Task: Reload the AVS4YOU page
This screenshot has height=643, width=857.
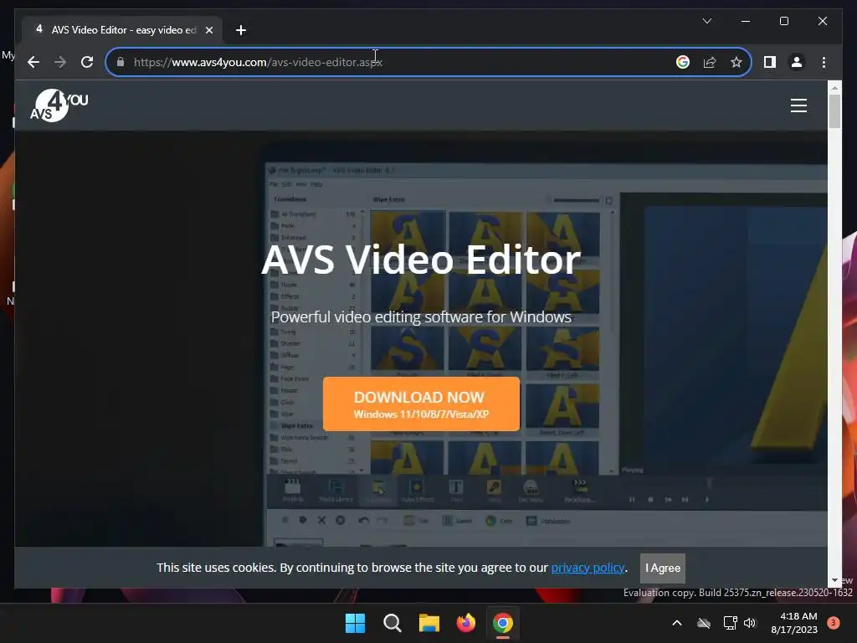Action: click(x=87, y=62)
